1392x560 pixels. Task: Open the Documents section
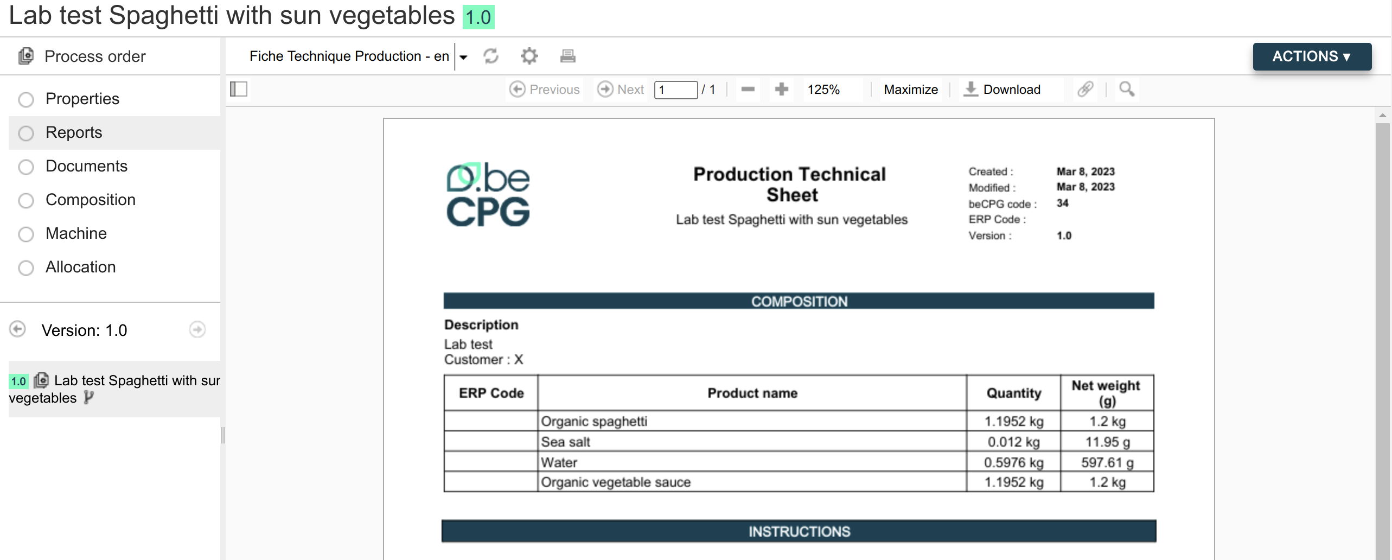click(x=114, y=166)
